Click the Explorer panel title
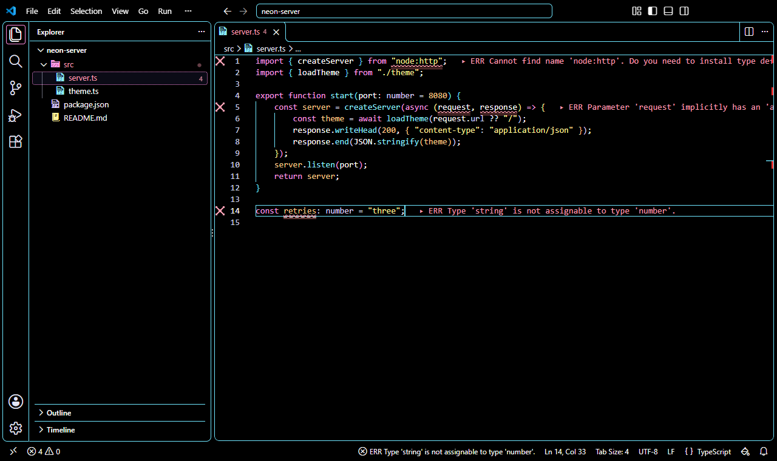This screenshot has width=777, height=461. 50,32
